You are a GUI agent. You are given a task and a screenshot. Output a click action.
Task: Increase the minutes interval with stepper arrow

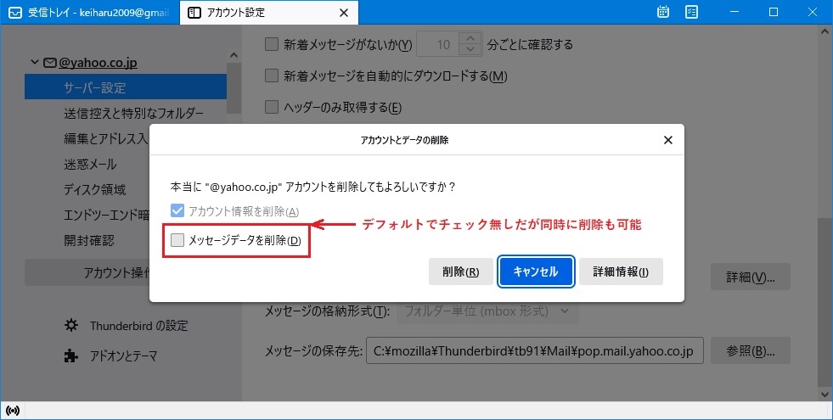[468, 39]
